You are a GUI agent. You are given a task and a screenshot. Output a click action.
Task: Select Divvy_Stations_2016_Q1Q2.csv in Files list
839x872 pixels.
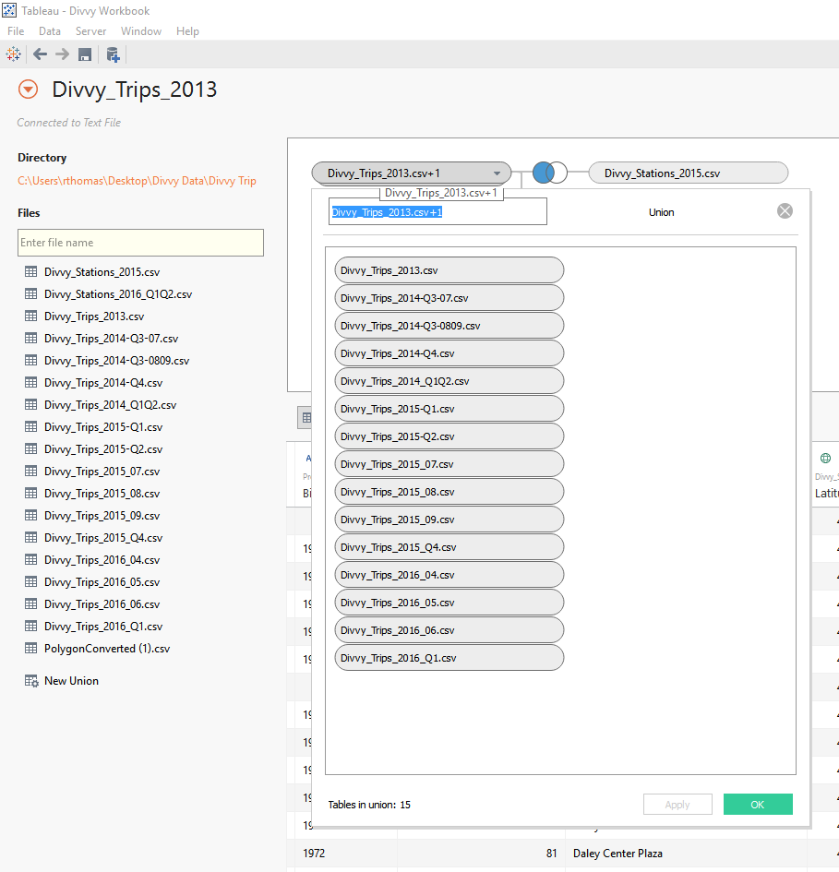117,294
